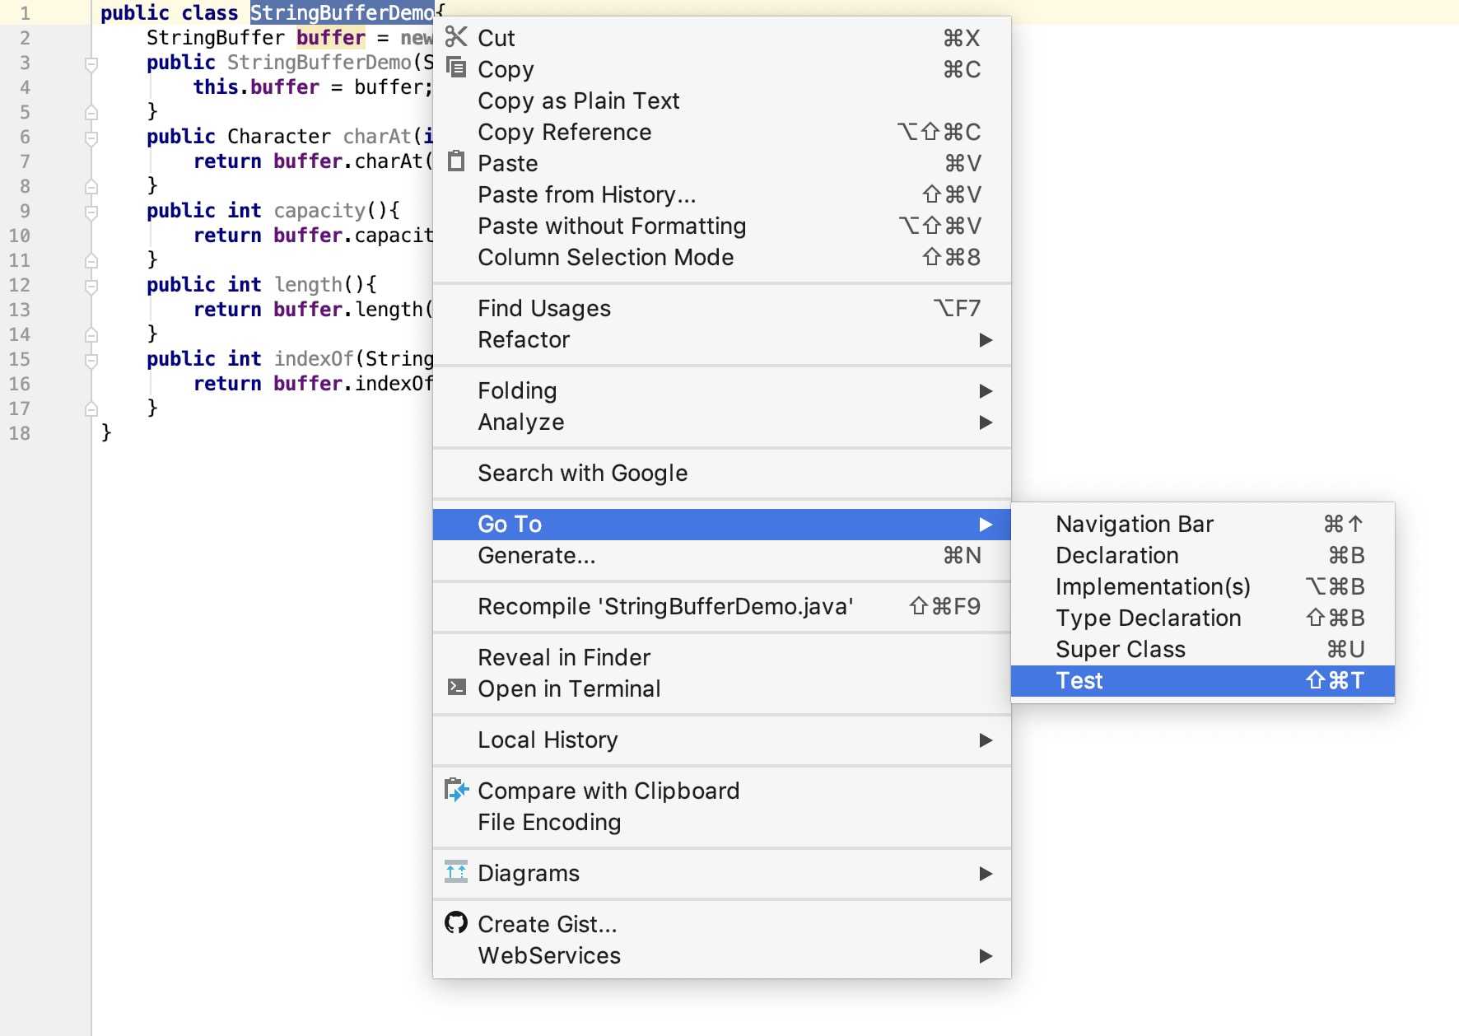Click the GitHub icon beside Create Gist
Image resolution: width=1459 pixels, height=1036 pixels.
456,922
